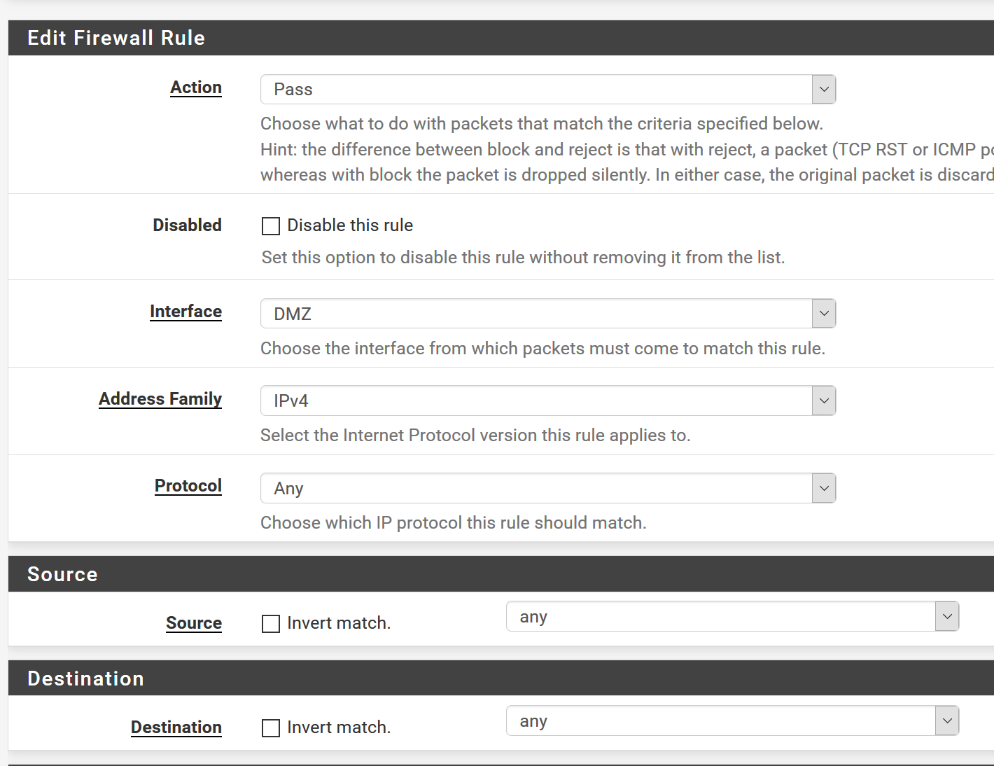
Task: Open the Source address type dropdown
Action: 731,617
